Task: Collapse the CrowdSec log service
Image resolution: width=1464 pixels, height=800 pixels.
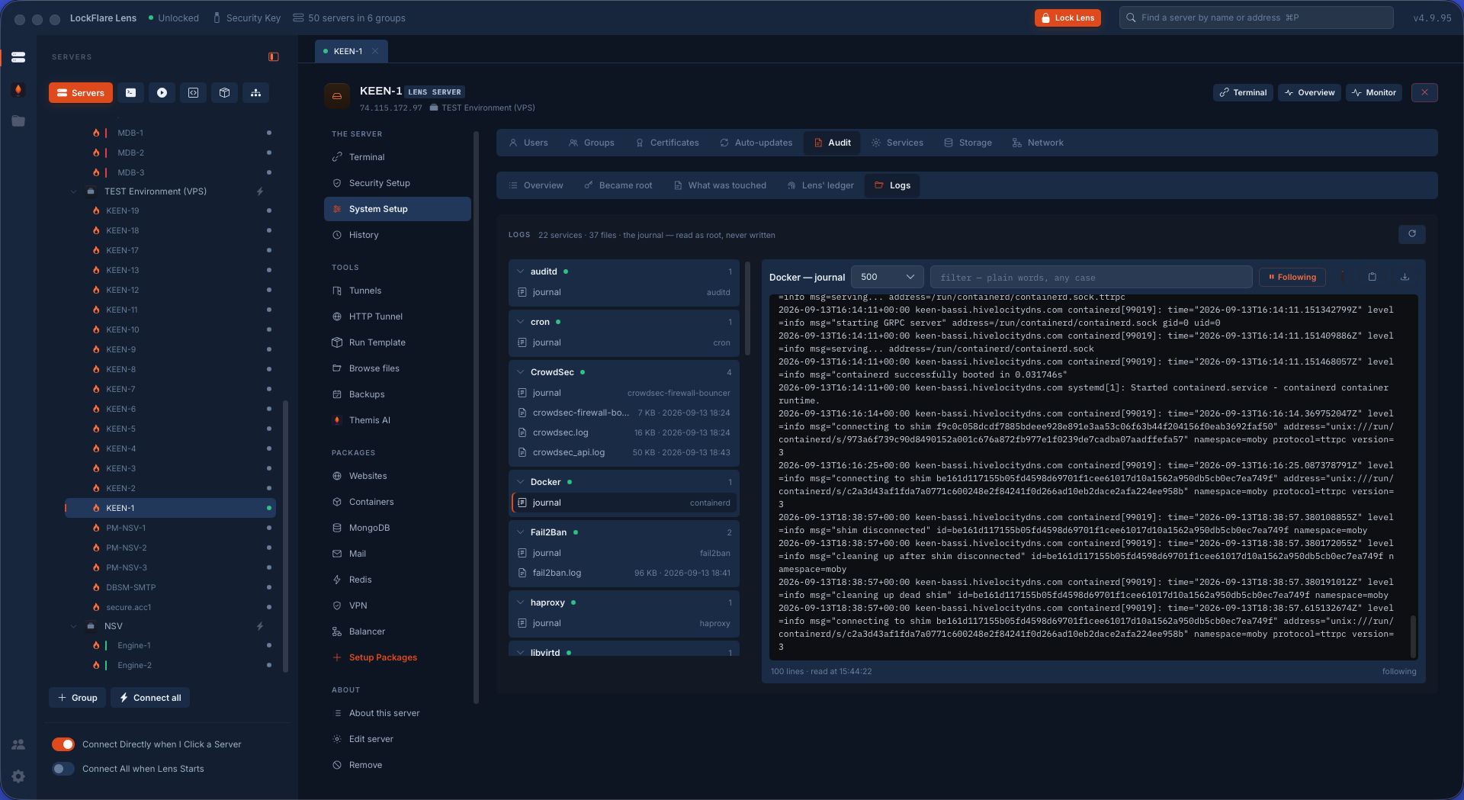Action: pyautogui.click(x=520, y=372)
